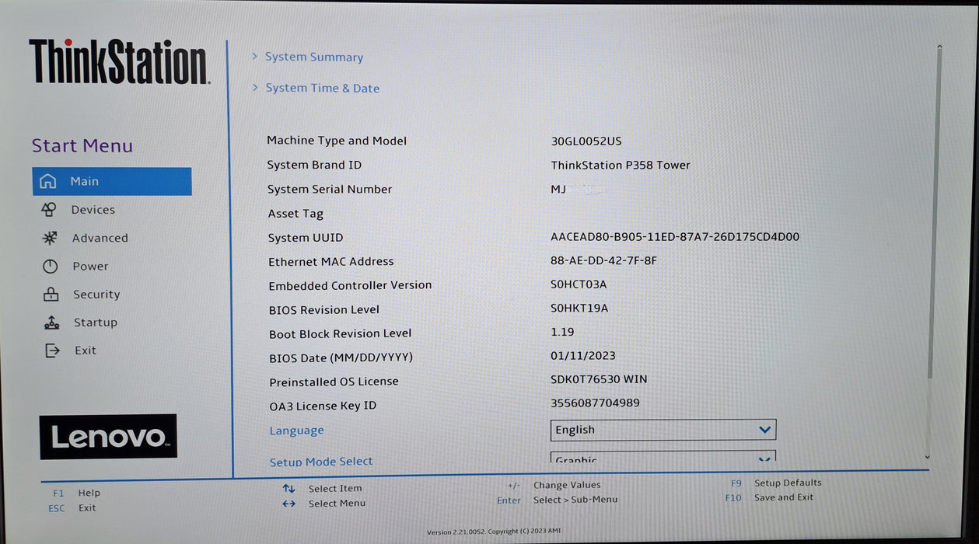Open the System Summary sub-menu link

pyautogui.click(x=314, y=57)
